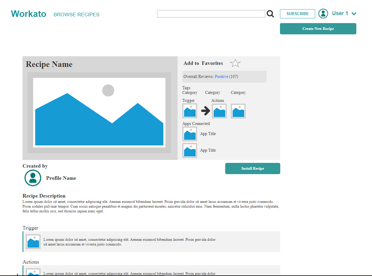Click the Created by label
The image size is (372, 276).
click(x=35, y=166)
